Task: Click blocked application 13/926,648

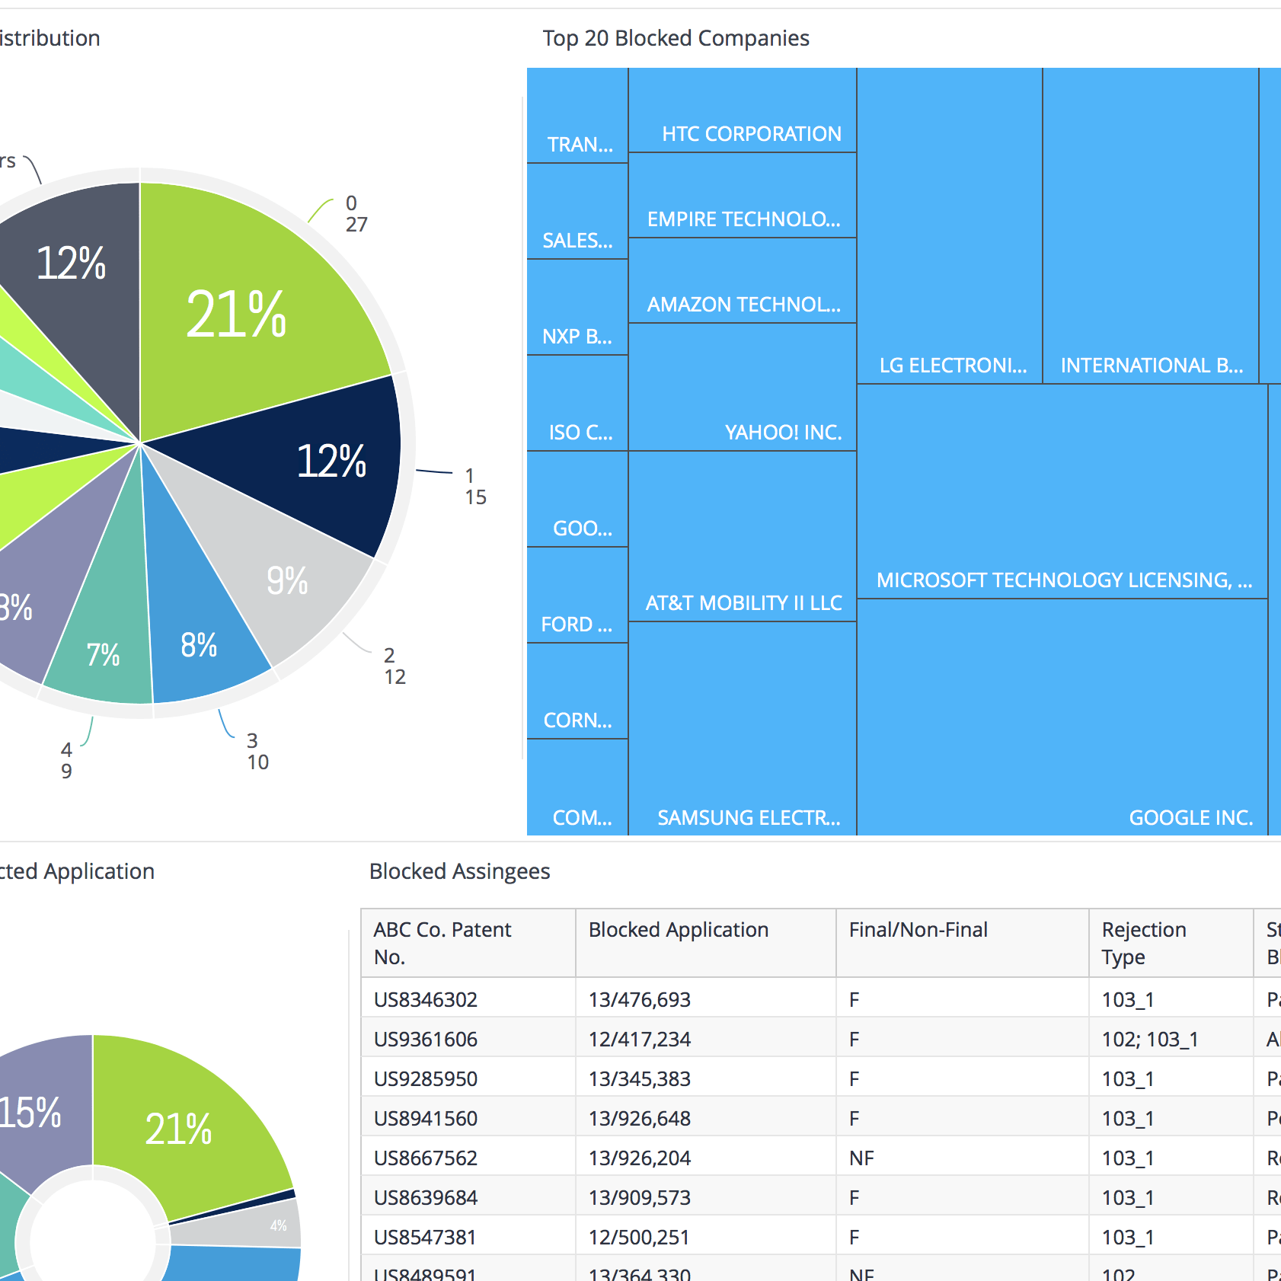Action: tap(640, 1118)
